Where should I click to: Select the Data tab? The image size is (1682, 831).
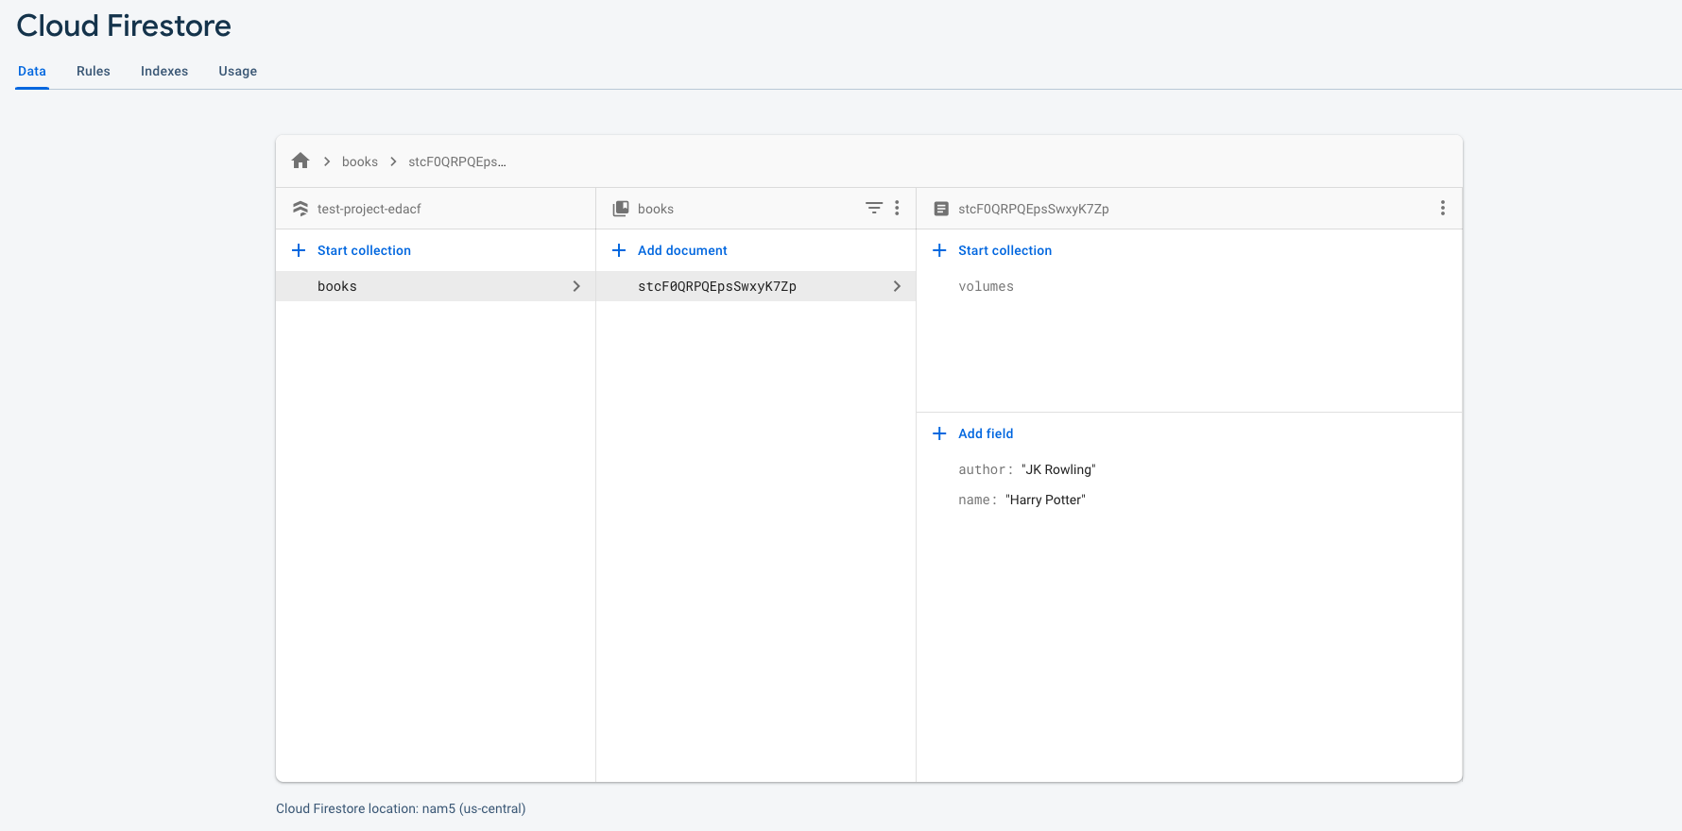(x=32, y=71)
